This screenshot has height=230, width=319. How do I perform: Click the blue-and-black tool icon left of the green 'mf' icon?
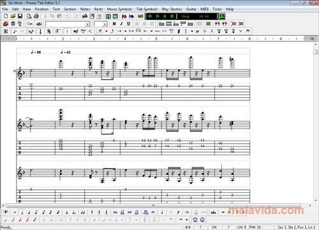point(131,16)
